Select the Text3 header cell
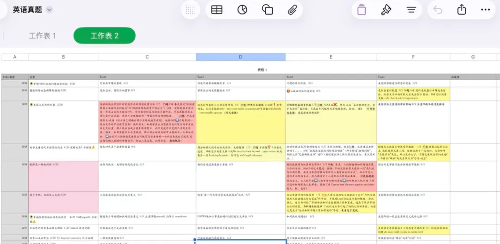This screenshot has height=244, width=500. pyautogui.click(x=331, y=77)
